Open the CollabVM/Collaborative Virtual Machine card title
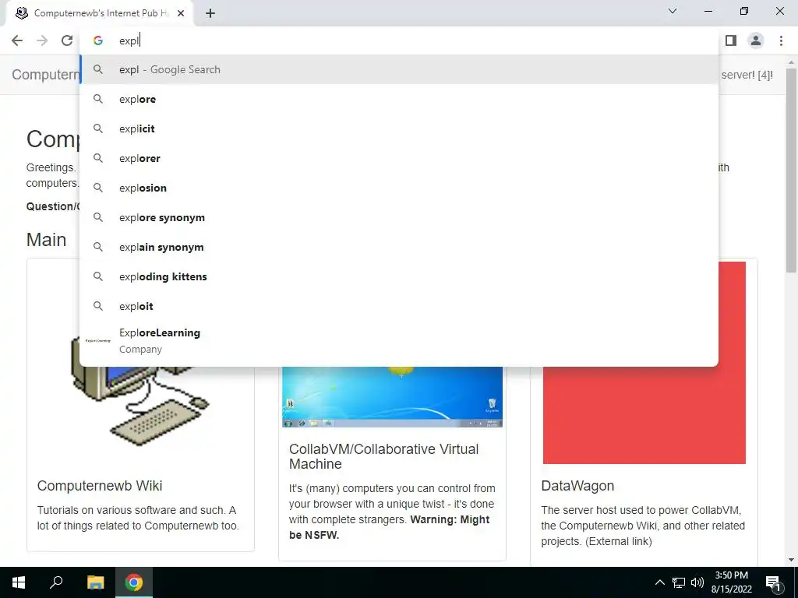 pos(383,456)
